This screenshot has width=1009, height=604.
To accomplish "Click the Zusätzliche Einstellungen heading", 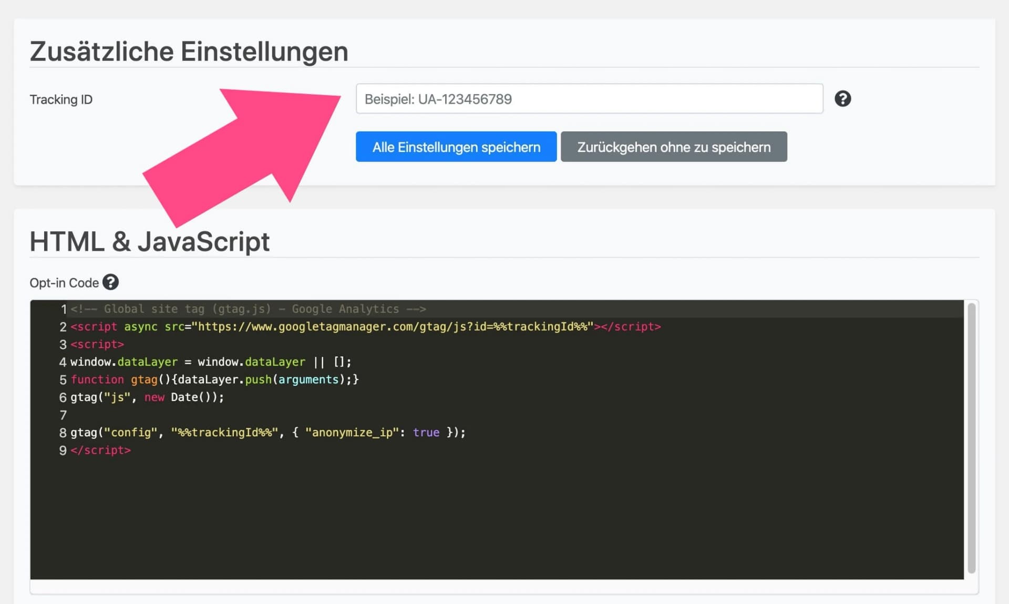I will [189, 50].
